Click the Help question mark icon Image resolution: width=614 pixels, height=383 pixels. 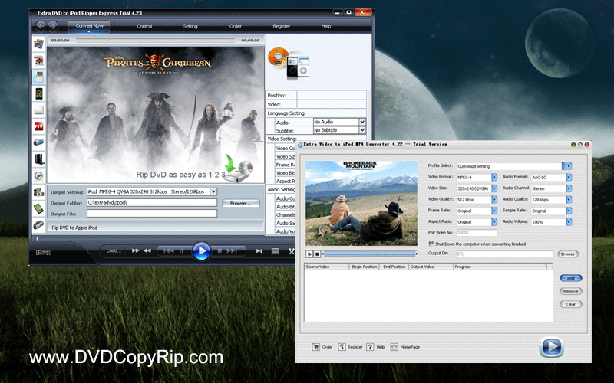point(370,347)
